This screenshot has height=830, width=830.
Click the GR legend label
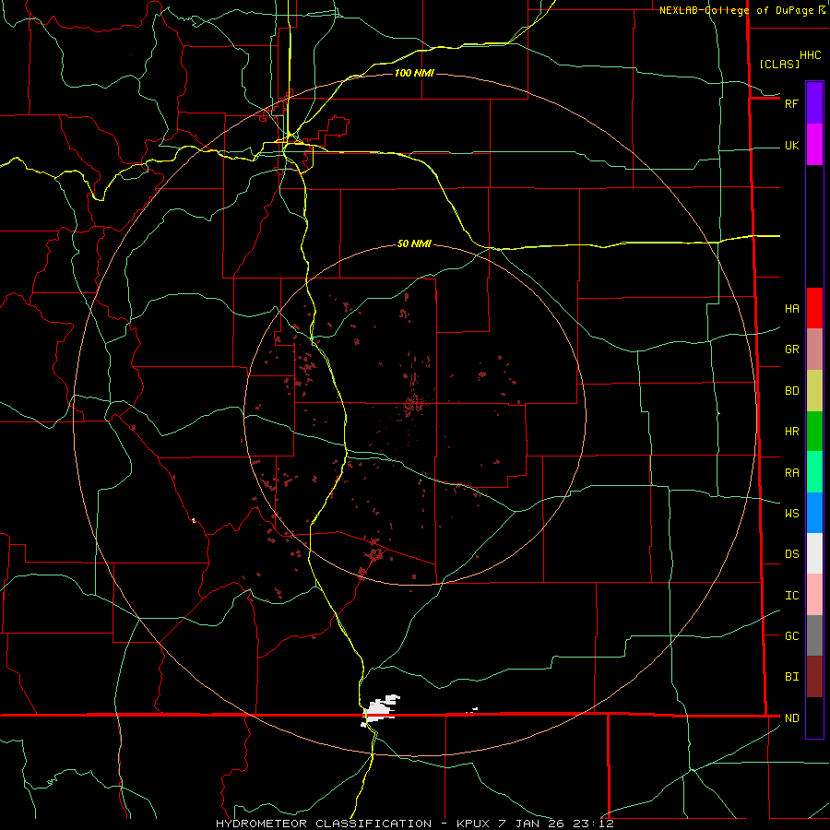pyautogui.click(x=792, y=350)
